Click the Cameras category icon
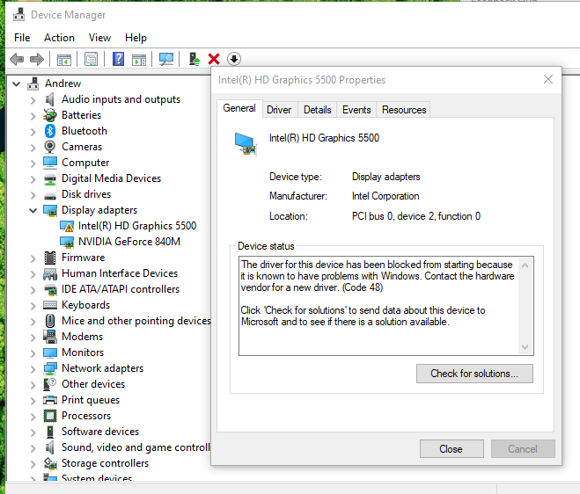Viewport: 580px width, 494px height. [50, 147]
